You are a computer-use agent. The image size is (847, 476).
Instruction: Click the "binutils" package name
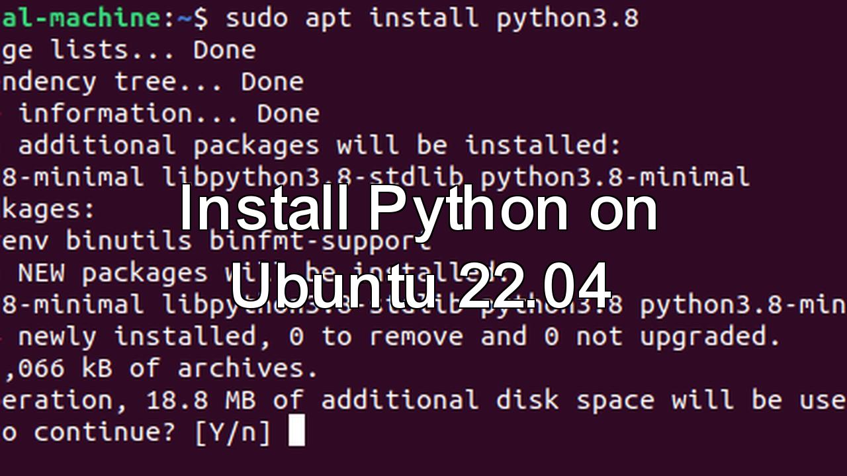pos(128,241)
